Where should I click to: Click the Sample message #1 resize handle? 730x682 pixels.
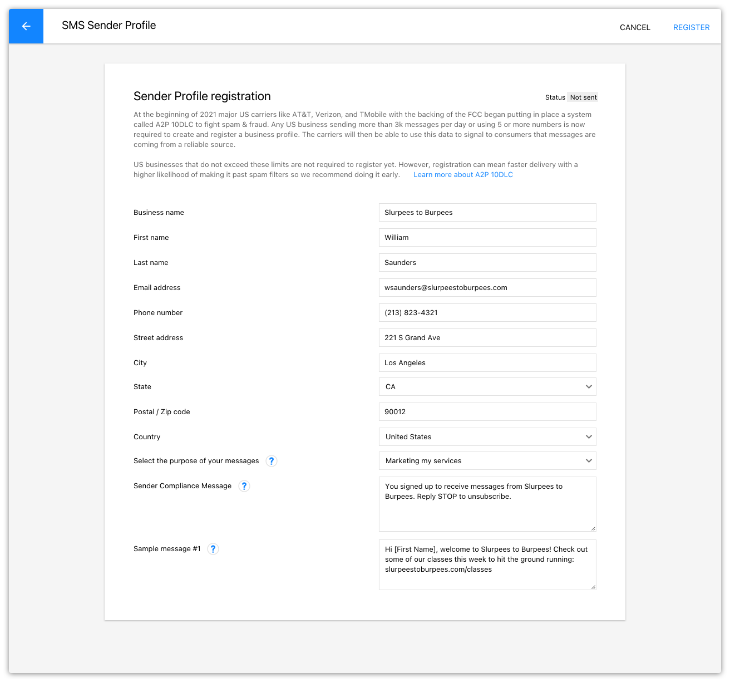coord(593,587)
